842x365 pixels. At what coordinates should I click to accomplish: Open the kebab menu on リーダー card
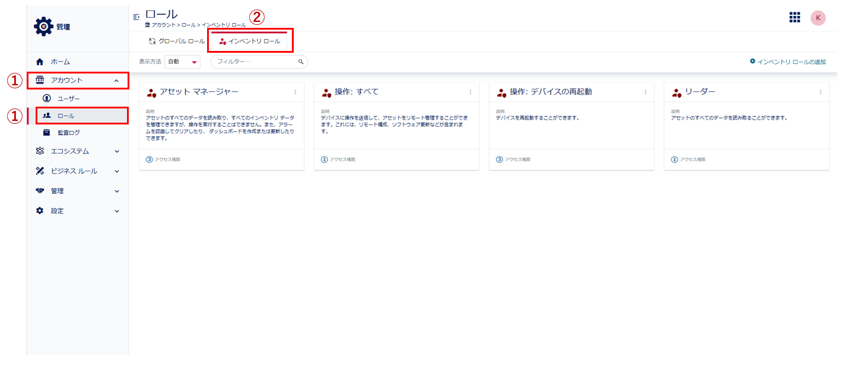click(x=821, y=92)
